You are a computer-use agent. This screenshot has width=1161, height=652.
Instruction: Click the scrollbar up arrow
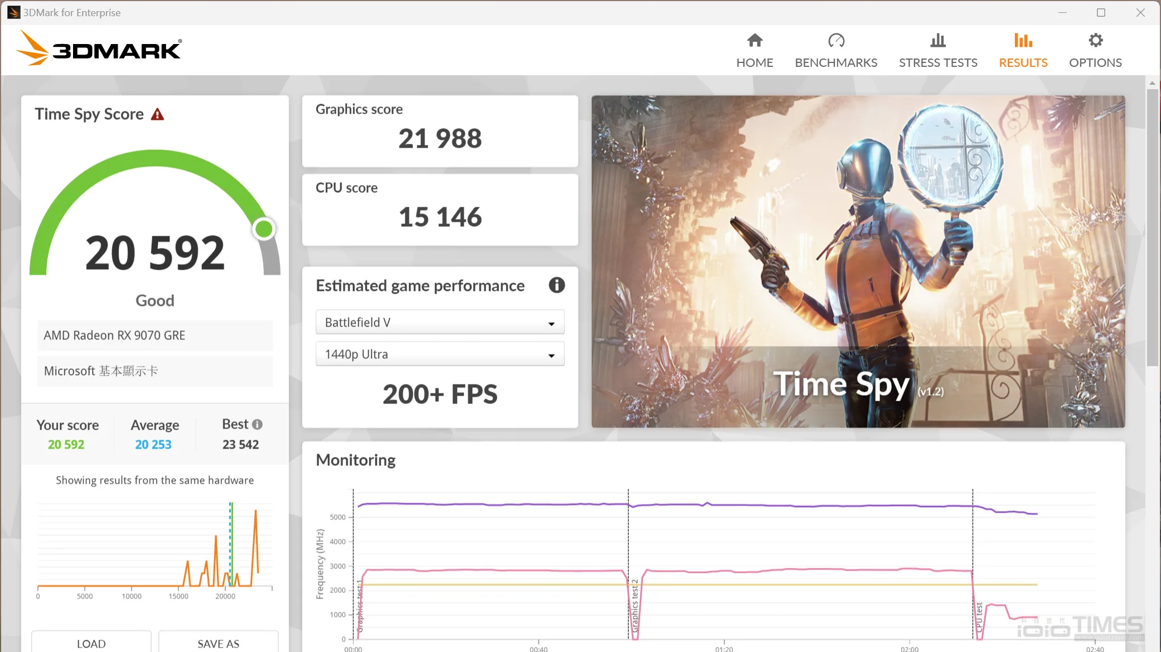[x=1152, y=82]
